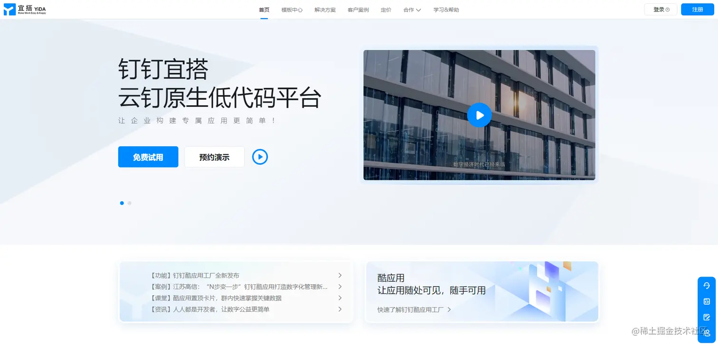Go to the 首页 tab

(264, 10)
